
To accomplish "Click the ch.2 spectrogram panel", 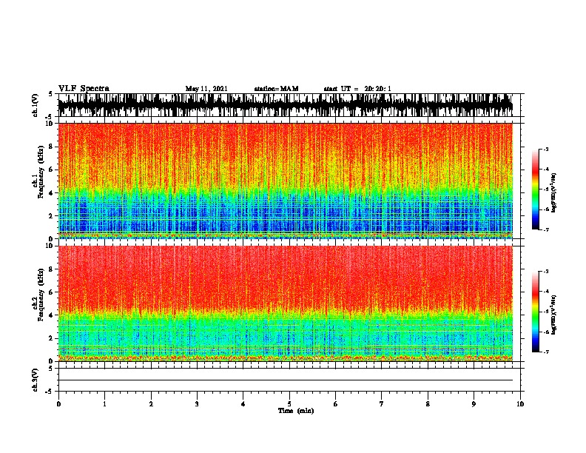I will click(286, 303).
